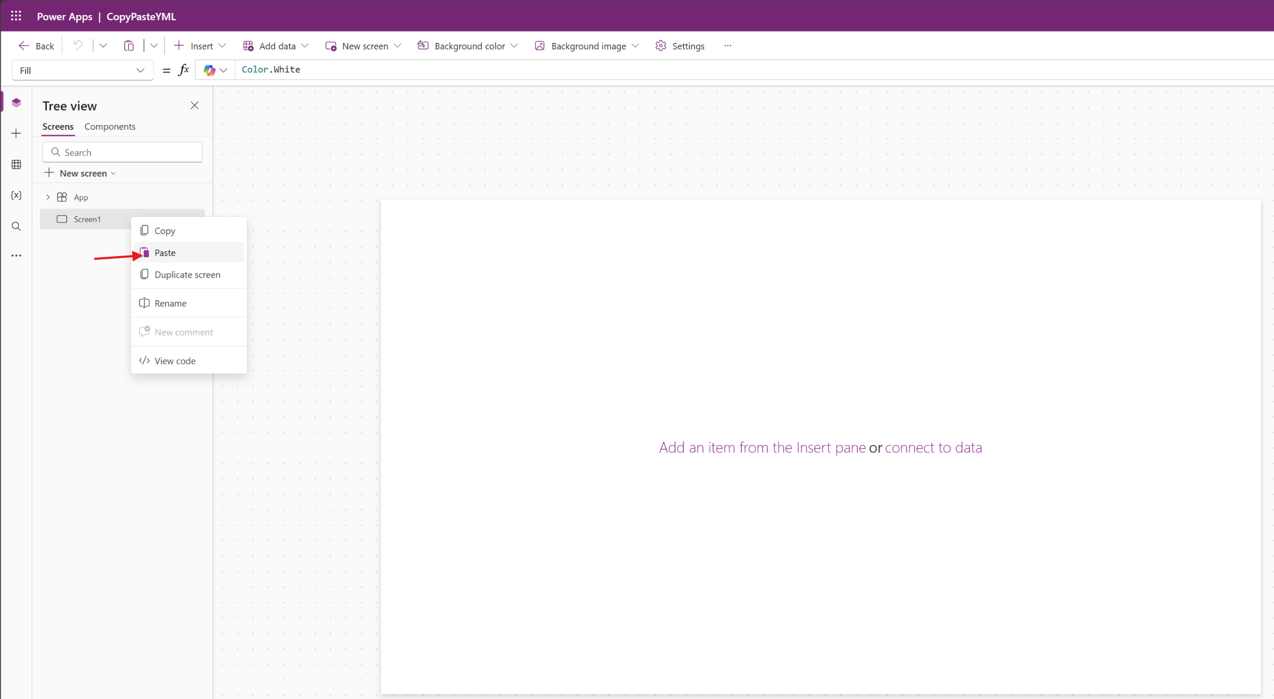Open the Search icon in sidebar
This screenshot has width=1274, height=699.
tap(16, 227)
